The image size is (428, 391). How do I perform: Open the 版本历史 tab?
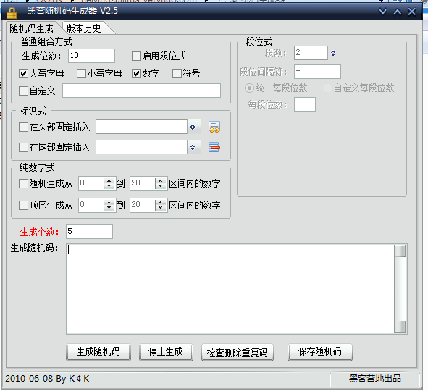point(84,28)
